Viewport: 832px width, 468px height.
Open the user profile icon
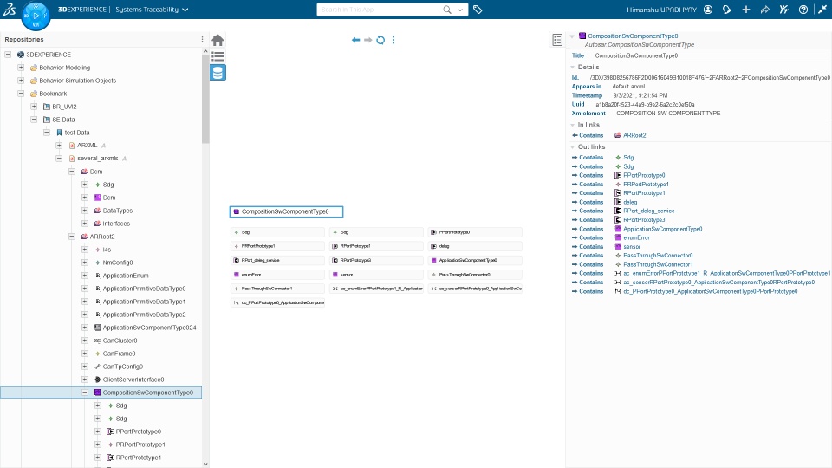(708, 10)
